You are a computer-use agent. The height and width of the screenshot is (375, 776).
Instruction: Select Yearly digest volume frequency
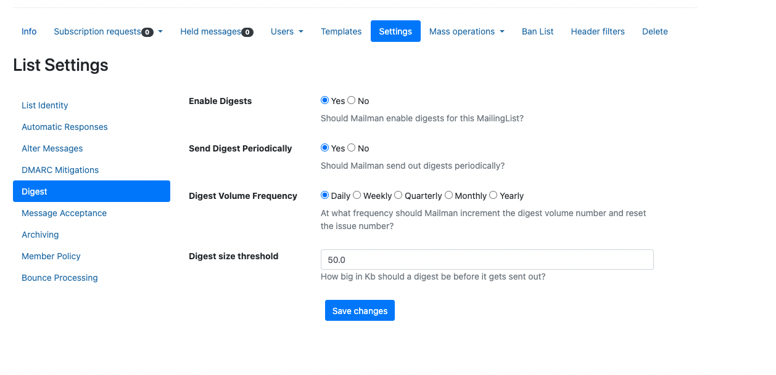pos(493,195)
